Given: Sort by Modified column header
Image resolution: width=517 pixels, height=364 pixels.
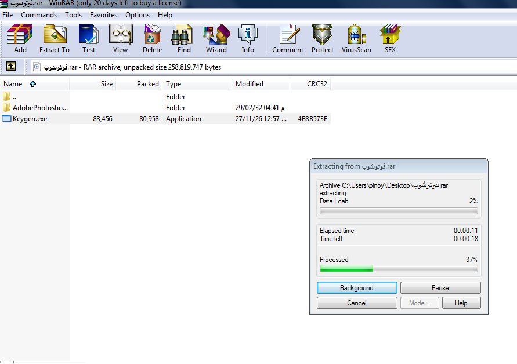Looking at the screenshot, I should (x=261, y=84).
